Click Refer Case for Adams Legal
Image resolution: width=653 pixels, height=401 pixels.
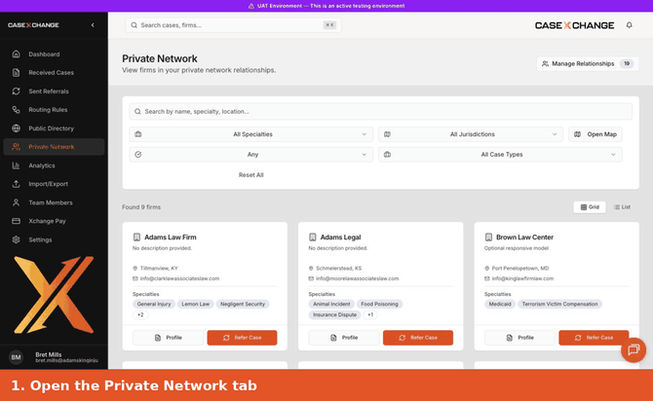pyautogui.click(x=418, y=338)
